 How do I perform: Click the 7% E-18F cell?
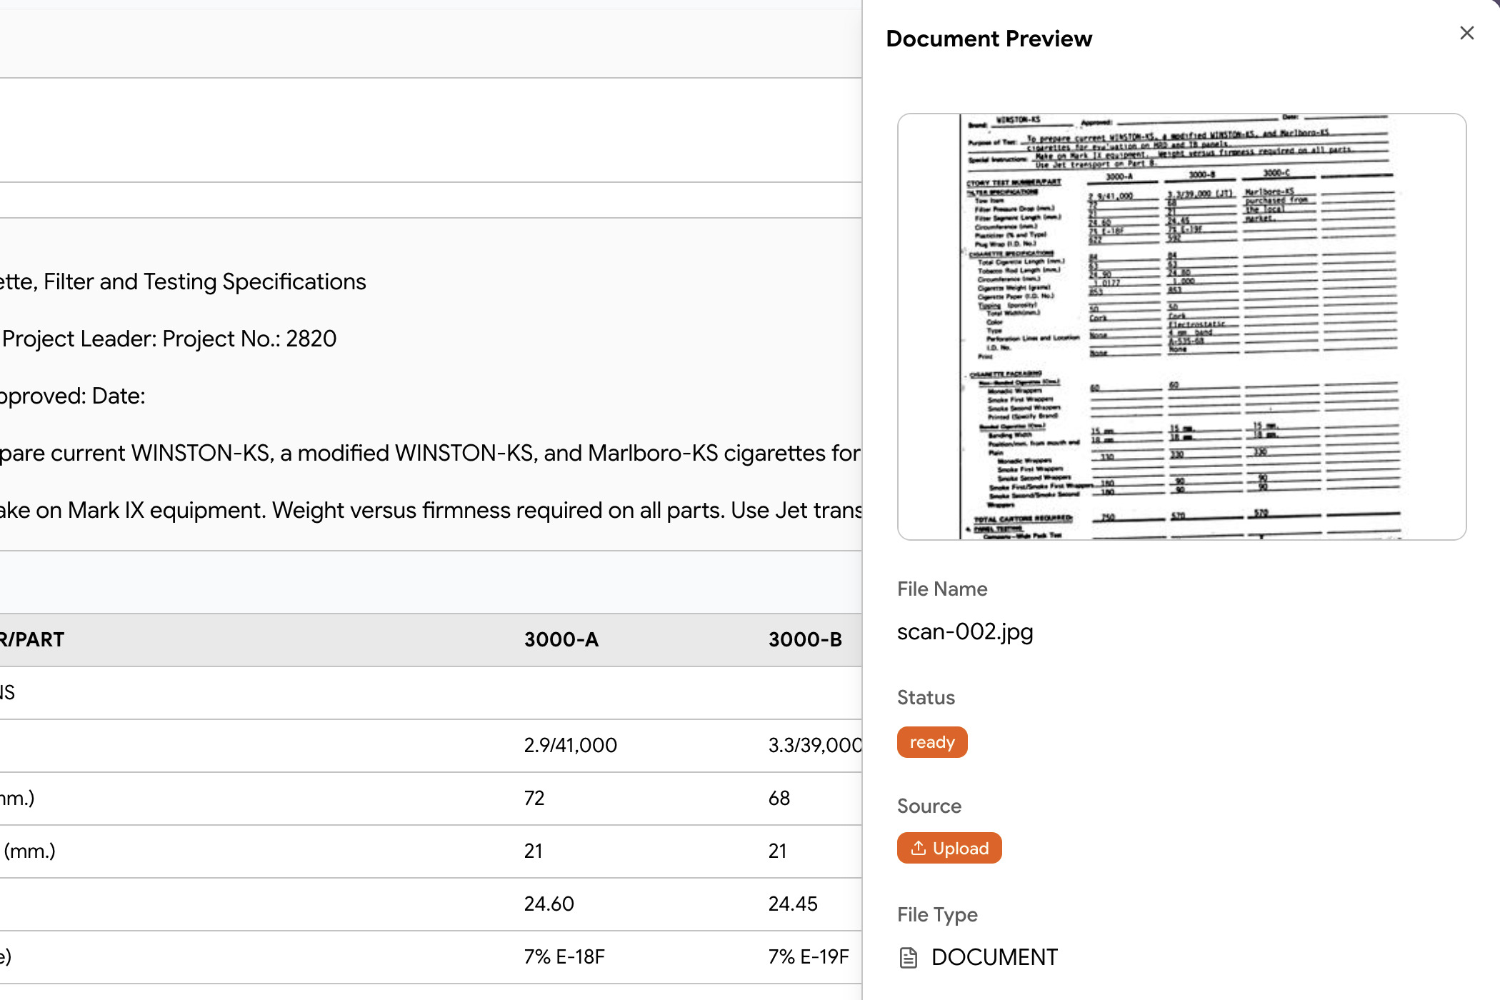(564, 956)
